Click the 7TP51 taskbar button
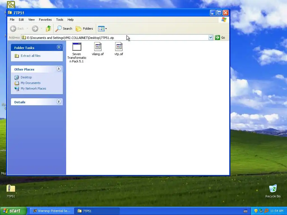 (97, 211)
